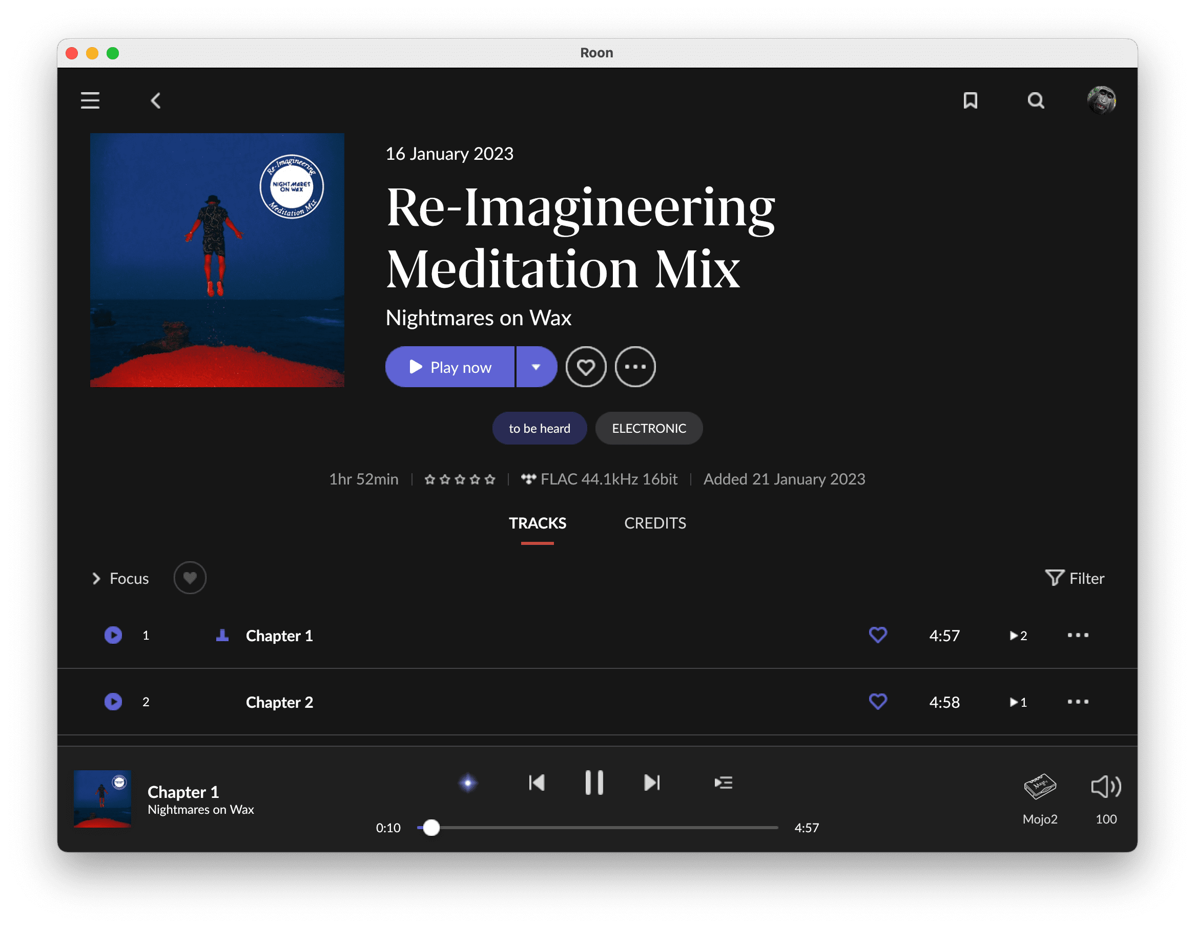The height and width of the screenshot is (928, 1195).
Task: Click the Chapter 1 title in the footer
Action: pyautogui.click(x=183, y=792)
